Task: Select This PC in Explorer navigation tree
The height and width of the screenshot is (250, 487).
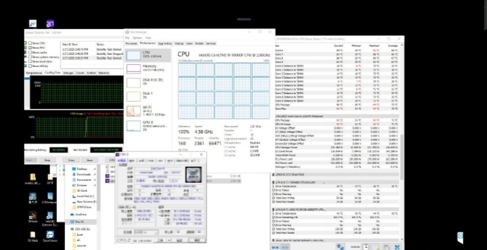Action: (81, 222)
